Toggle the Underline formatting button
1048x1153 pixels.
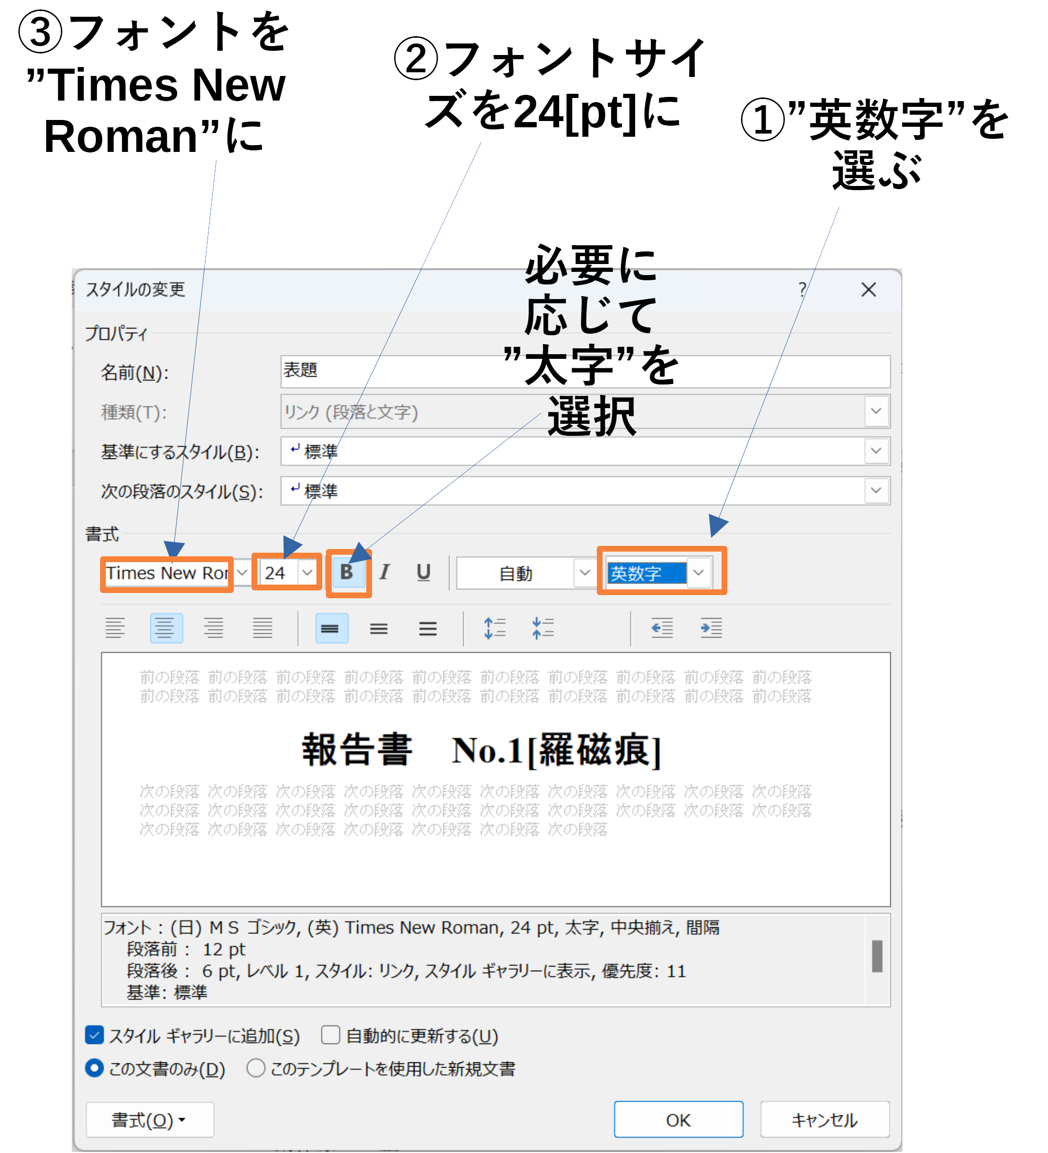423,573
